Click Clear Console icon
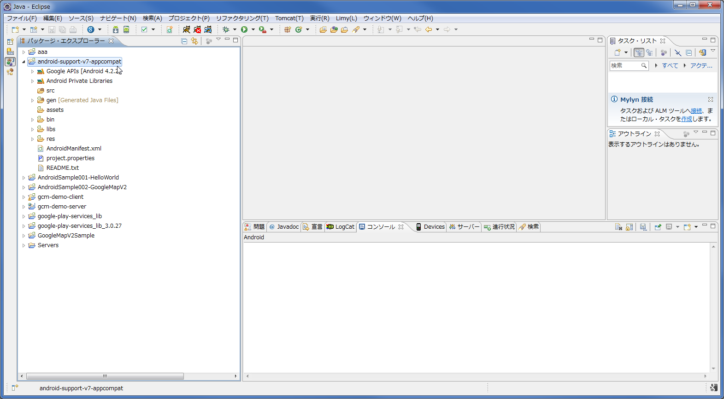 [x=619, y=227]
